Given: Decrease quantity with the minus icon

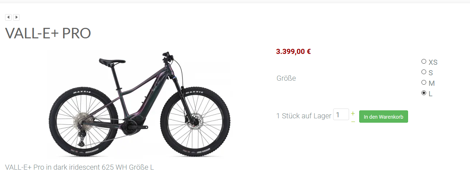Looking at the screenshot, I should (x=353, y=122).
